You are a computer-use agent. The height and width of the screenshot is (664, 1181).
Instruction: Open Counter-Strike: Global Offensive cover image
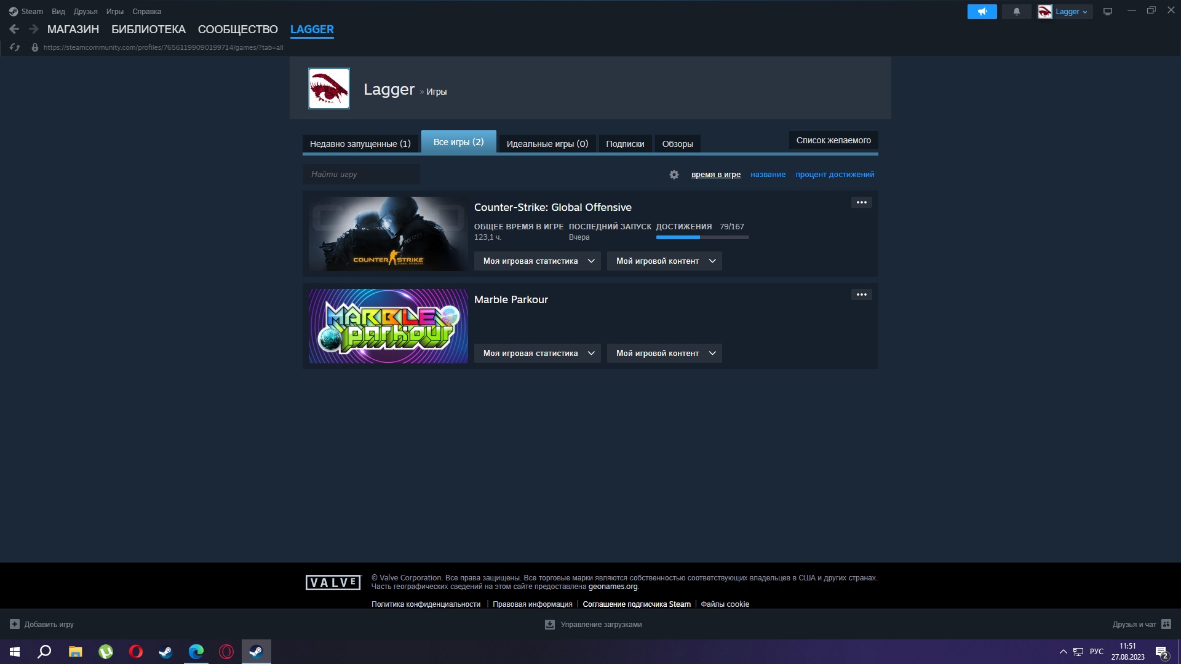pyautogui.click(x=388, y=234)
